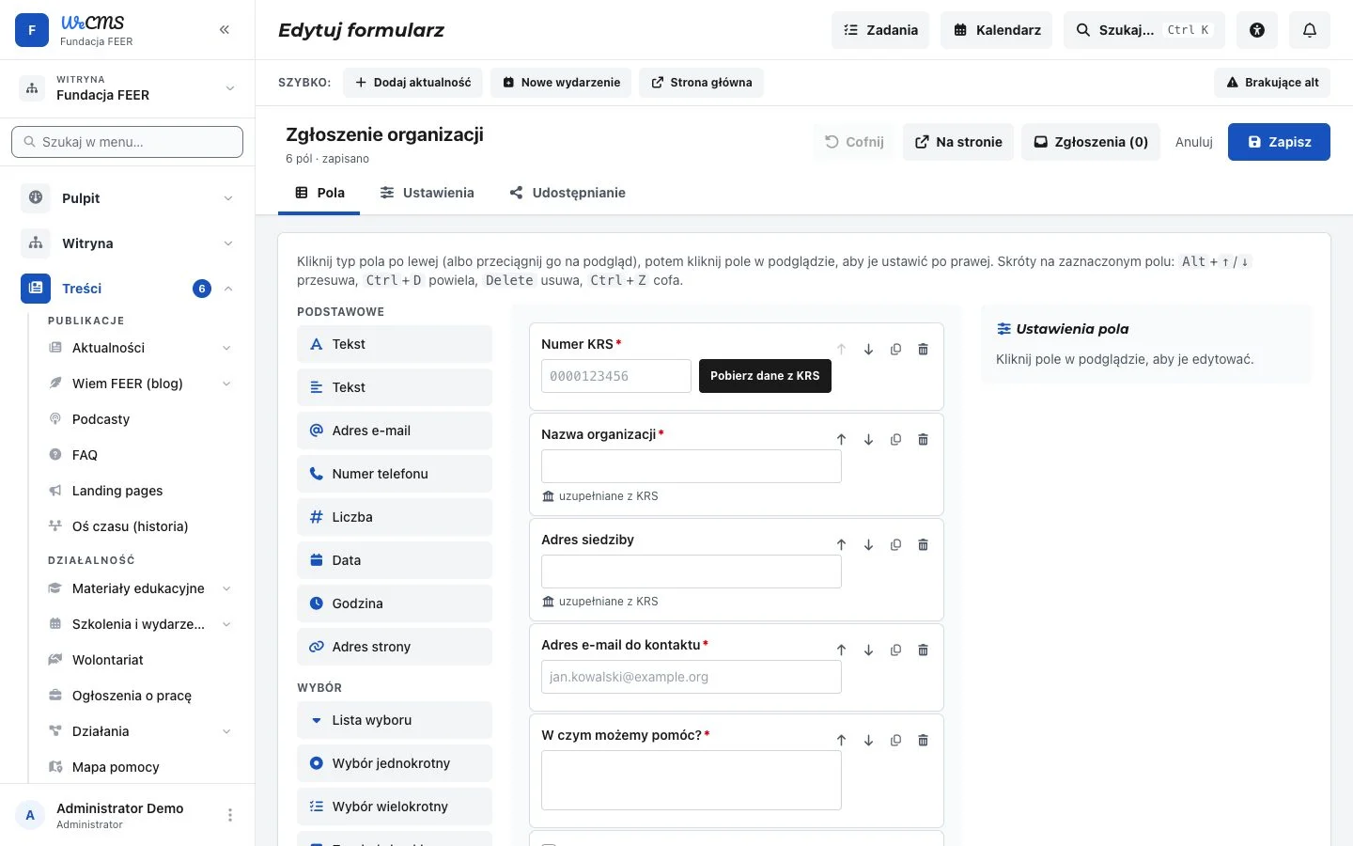This screenshot has height=846, width=1353.
Task: Click Dodaj aktualność quick action
Action: (412, 83)
